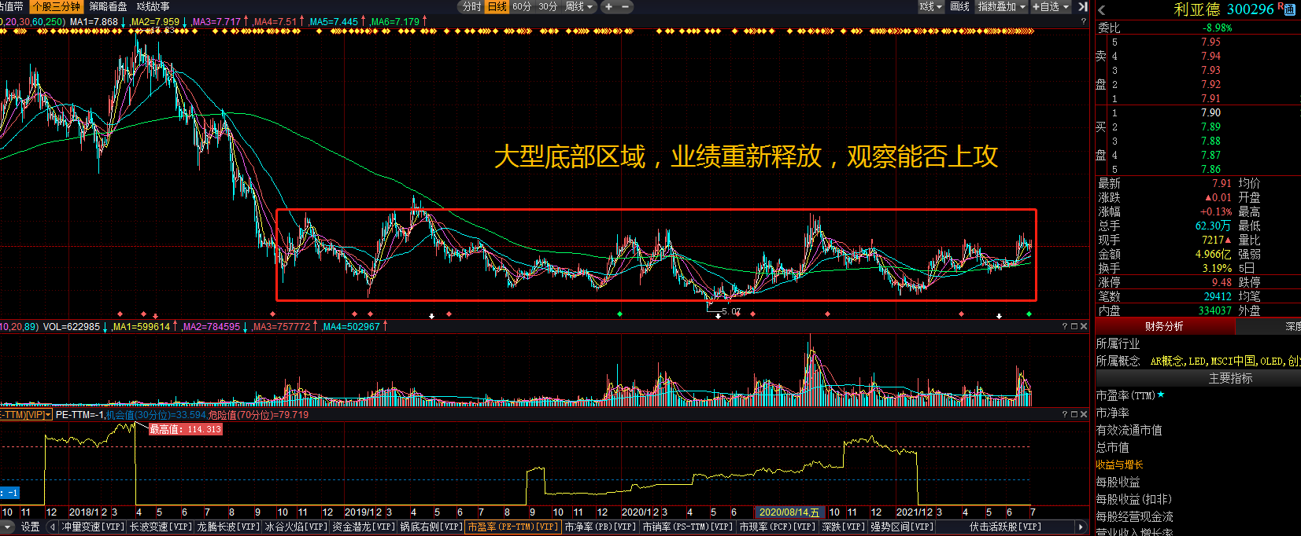Click the 总手 62.30万 value
Image resolution: width=1301 pixels, height=536 pixels.
click(x=1213, y=226)
